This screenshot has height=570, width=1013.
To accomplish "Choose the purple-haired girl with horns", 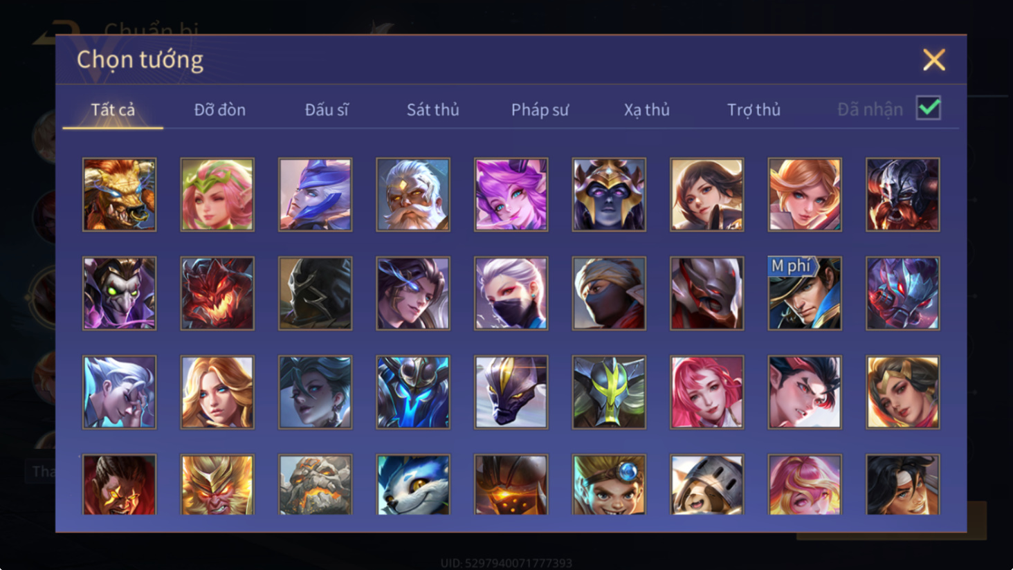I will click(511, 194).
